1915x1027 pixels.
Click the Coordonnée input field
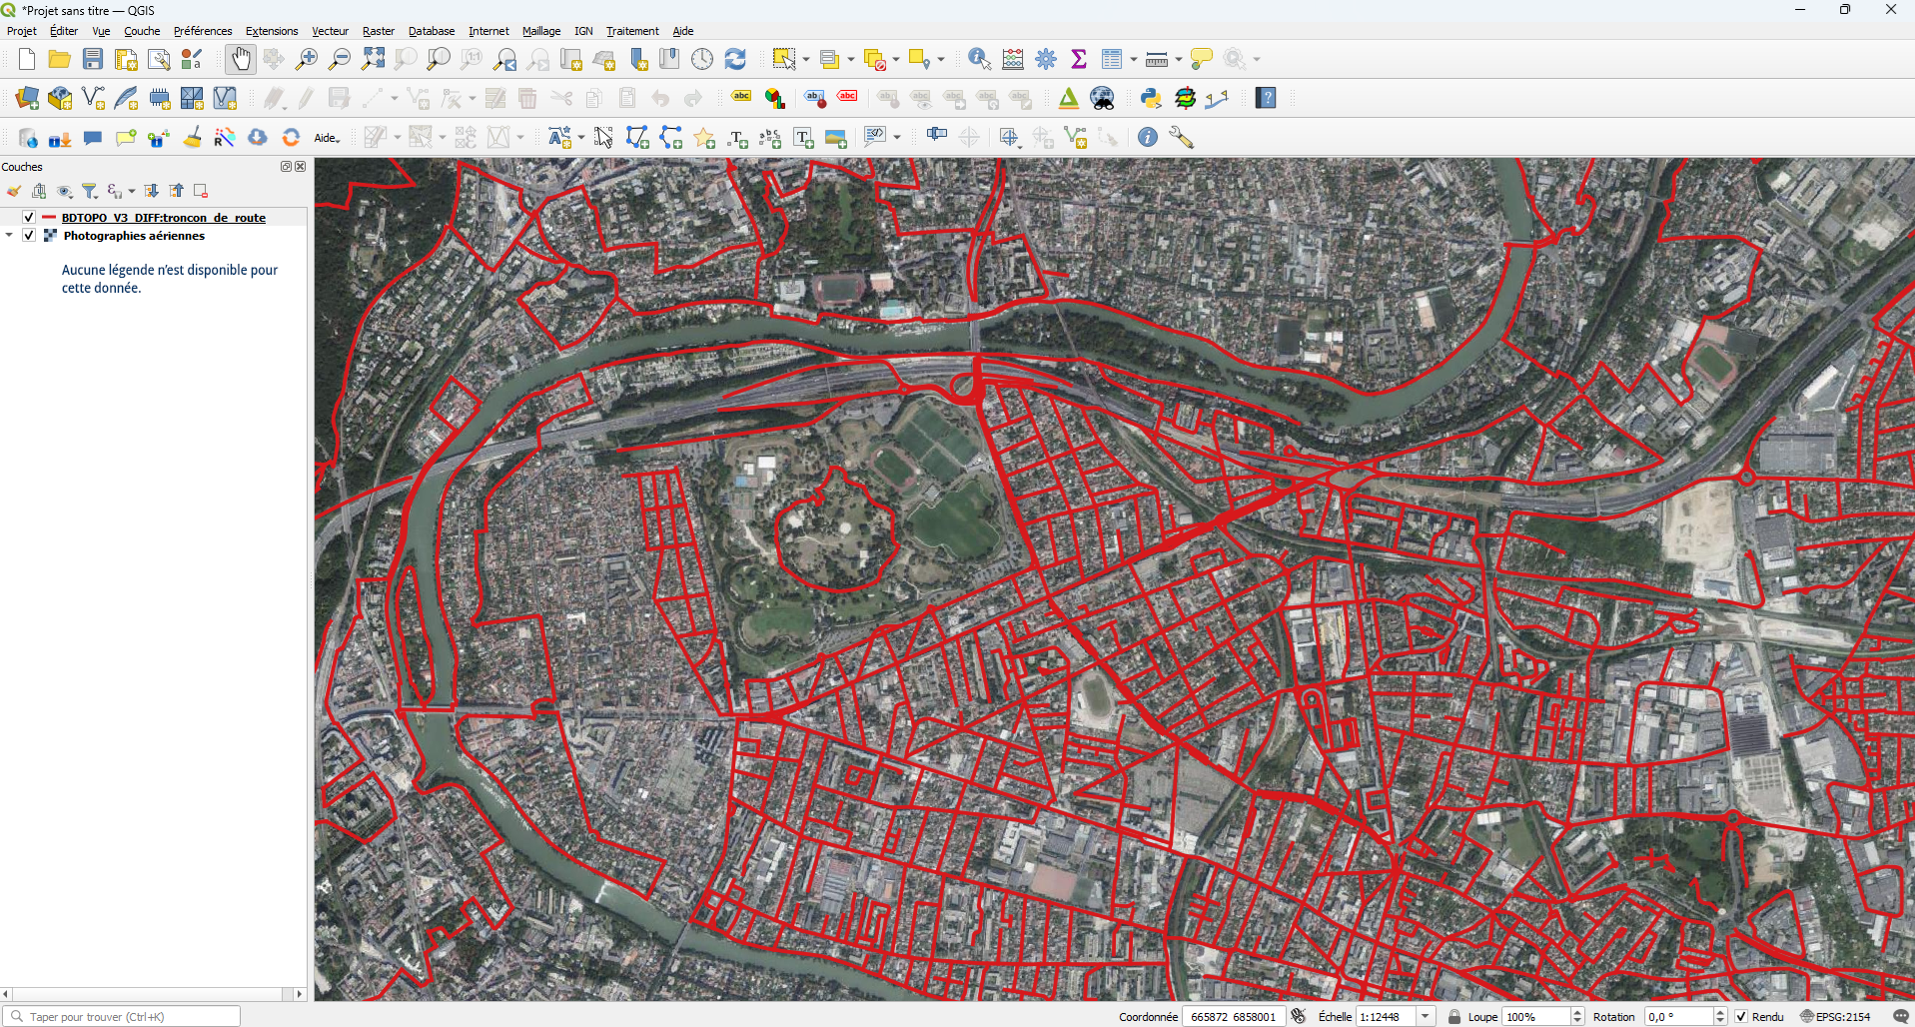[1233, 1017]
